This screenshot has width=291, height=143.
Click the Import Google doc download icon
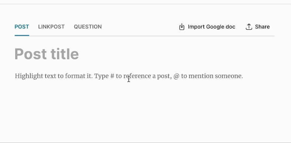click(x=182, y=27)
